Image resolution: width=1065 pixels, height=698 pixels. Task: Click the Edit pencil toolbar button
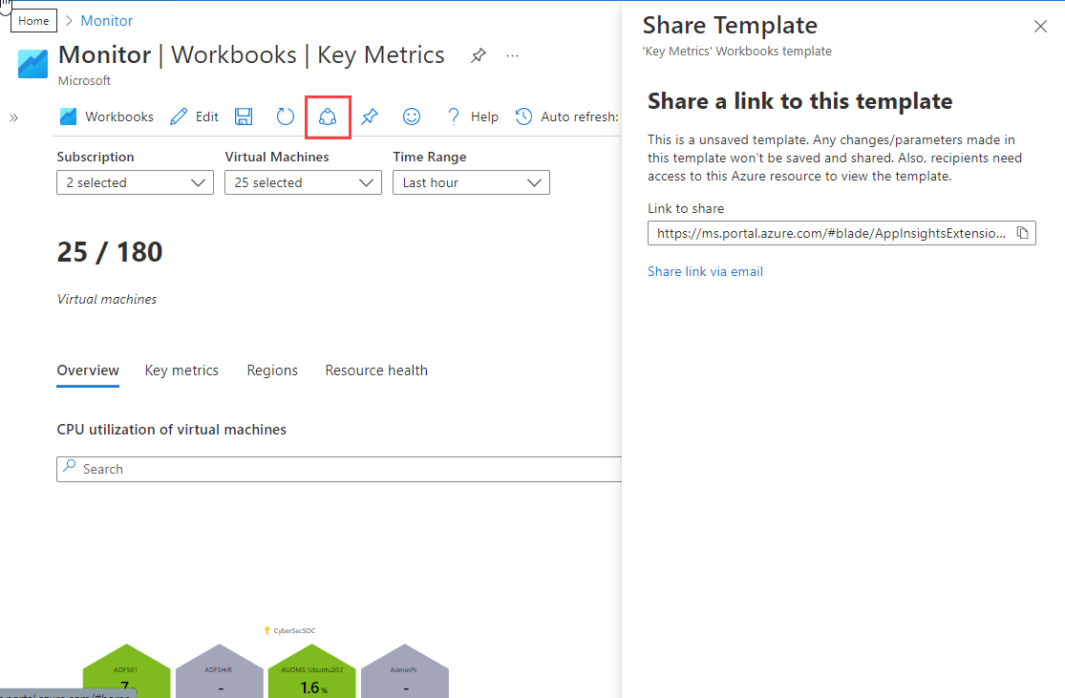[194, 116]
